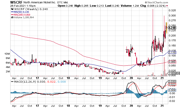Click the Volume 1,180,964 legend text
The width and height of the screenshot is (180, 108).
pyautogui.click(x=24, y=17)
